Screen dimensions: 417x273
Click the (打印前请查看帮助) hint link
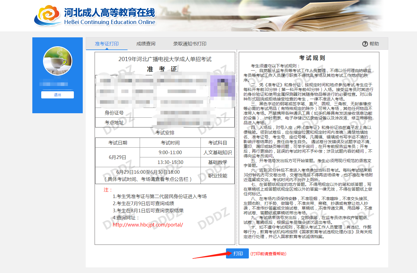(268, 254)
